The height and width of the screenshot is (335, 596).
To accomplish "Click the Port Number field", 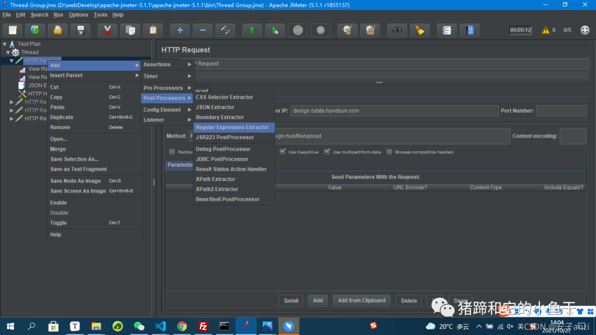I will [561, 110].
